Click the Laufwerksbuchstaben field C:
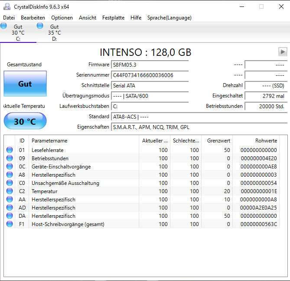This screenshot has height=281, width=290. tap(150, 107)
